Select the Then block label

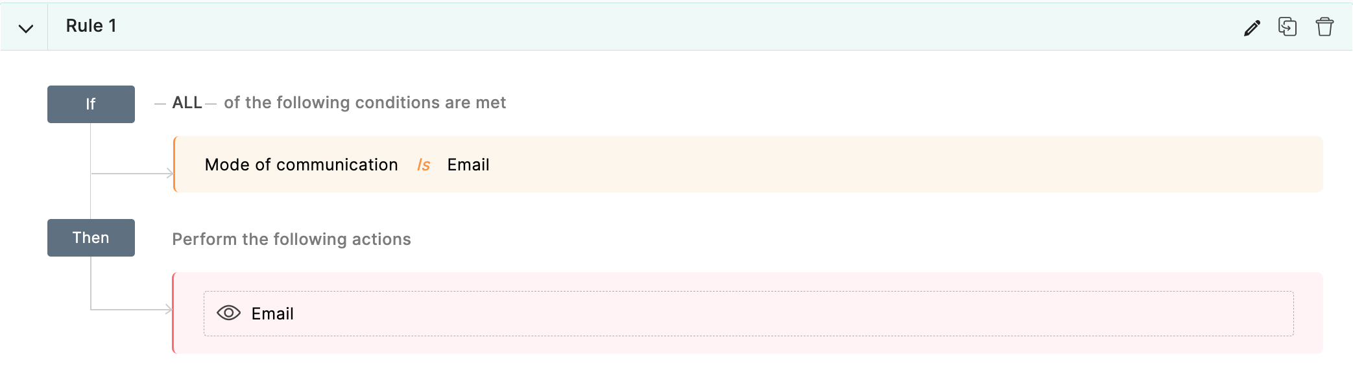point(91,238)
